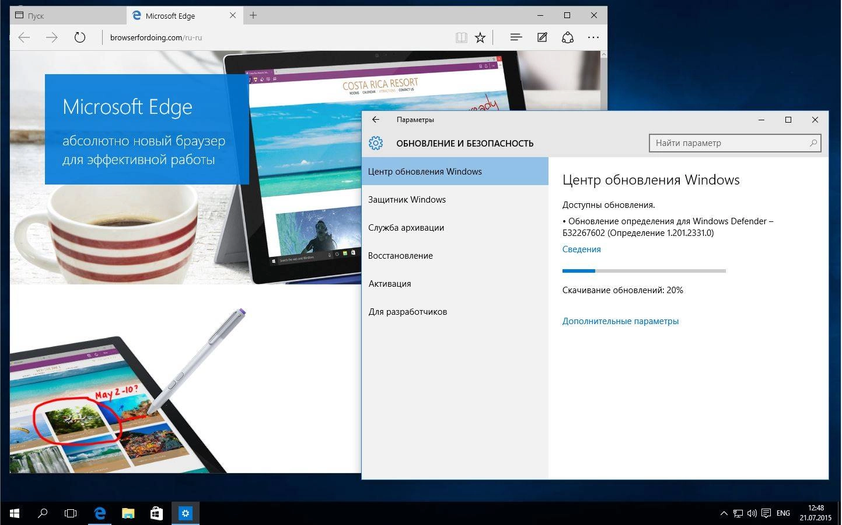Open the Share icon in Edge
The image size is (842, 525).
pyautogui.click(x=568, y=37)
